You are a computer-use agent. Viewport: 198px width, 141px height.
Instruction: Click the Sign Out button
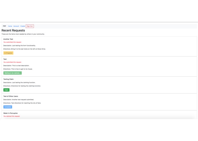[30, 26]
